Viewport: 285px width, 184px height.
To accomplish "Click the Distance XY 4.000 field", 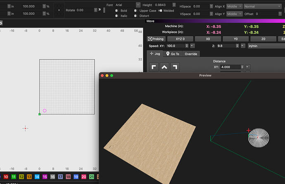I will pyautogui.click(x=230, y=67).
